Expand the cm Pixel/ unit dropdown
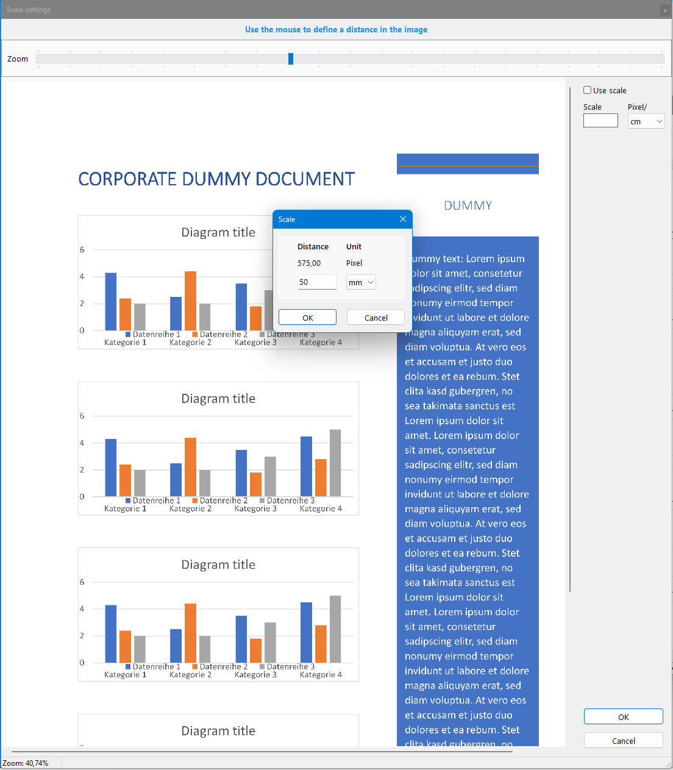The image size is (673, 770). pos(646,121)
